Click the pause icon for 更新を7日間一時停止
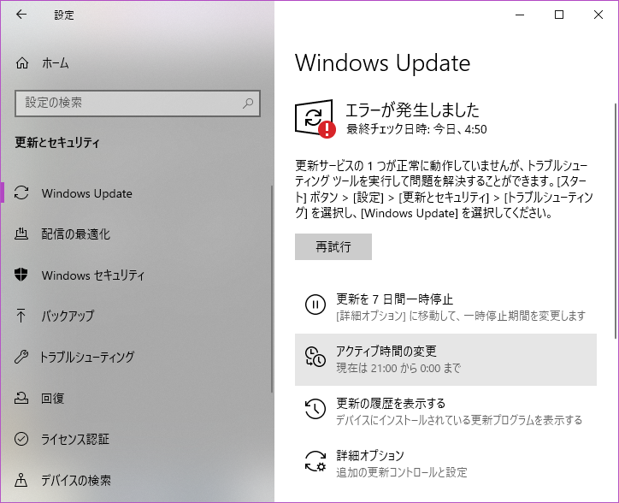The height and width of the screenshot is (503, 619). pos(315,305)
